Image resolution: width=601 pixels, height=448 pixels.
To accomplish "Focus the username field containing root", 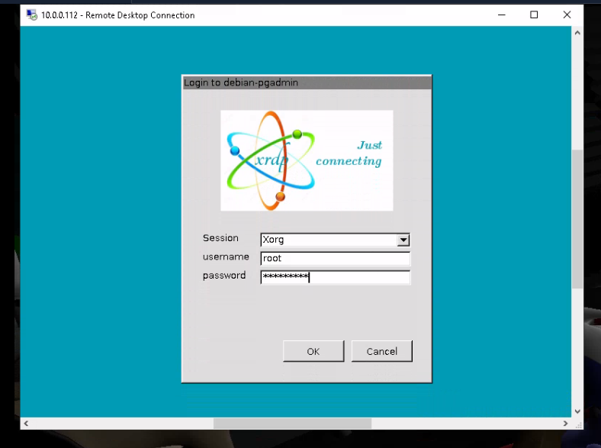I will [x=335, y=259].
